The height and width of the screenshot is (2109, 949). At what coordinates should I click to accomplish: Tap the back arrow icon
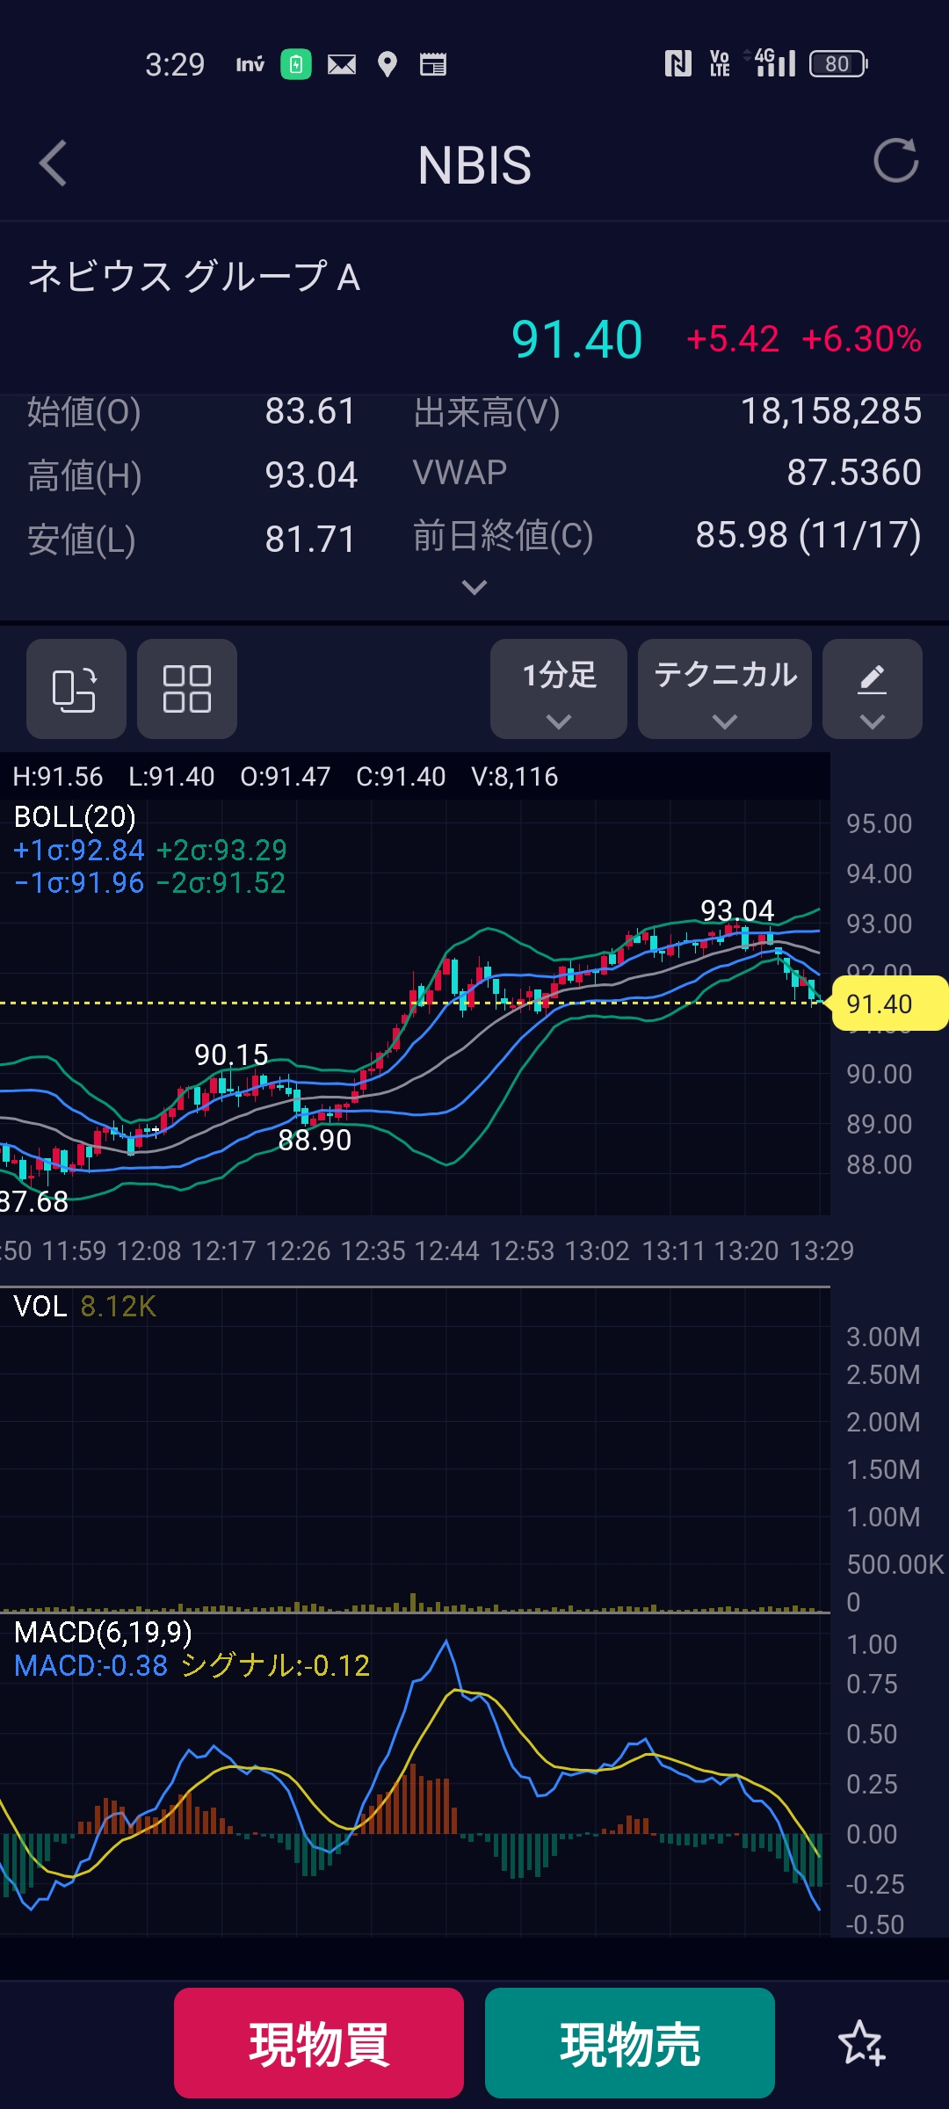[54, 163]
